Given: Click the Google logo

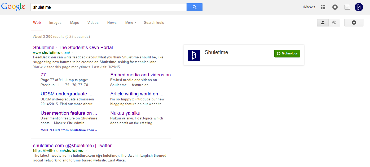Looking at the screenshot, I should pos(13,7).
